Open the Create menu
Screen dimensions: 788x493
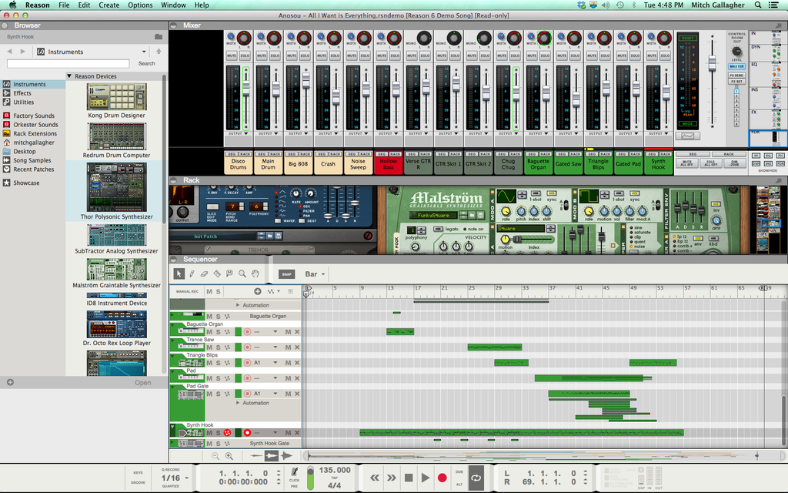click(x=109, y=5)
